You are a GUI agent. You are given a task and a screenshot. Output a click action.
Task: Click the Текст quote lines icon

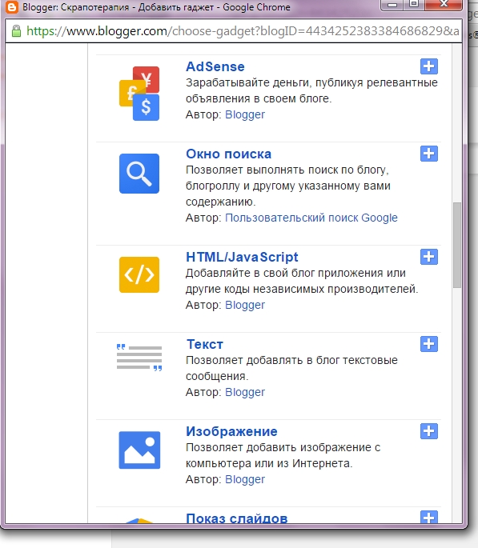(139, 357)
